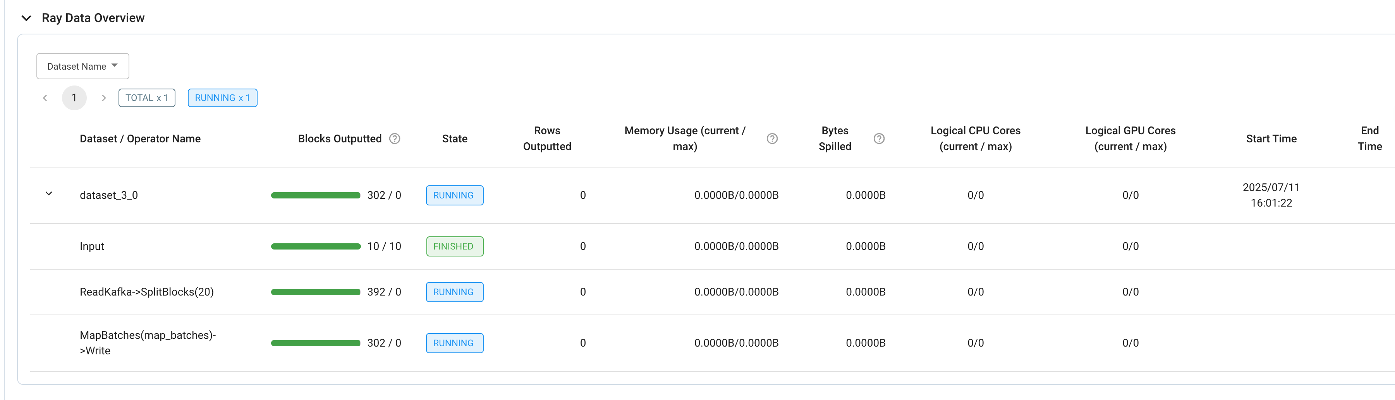Click the Input operator progress bar

(x=316, y=246)
